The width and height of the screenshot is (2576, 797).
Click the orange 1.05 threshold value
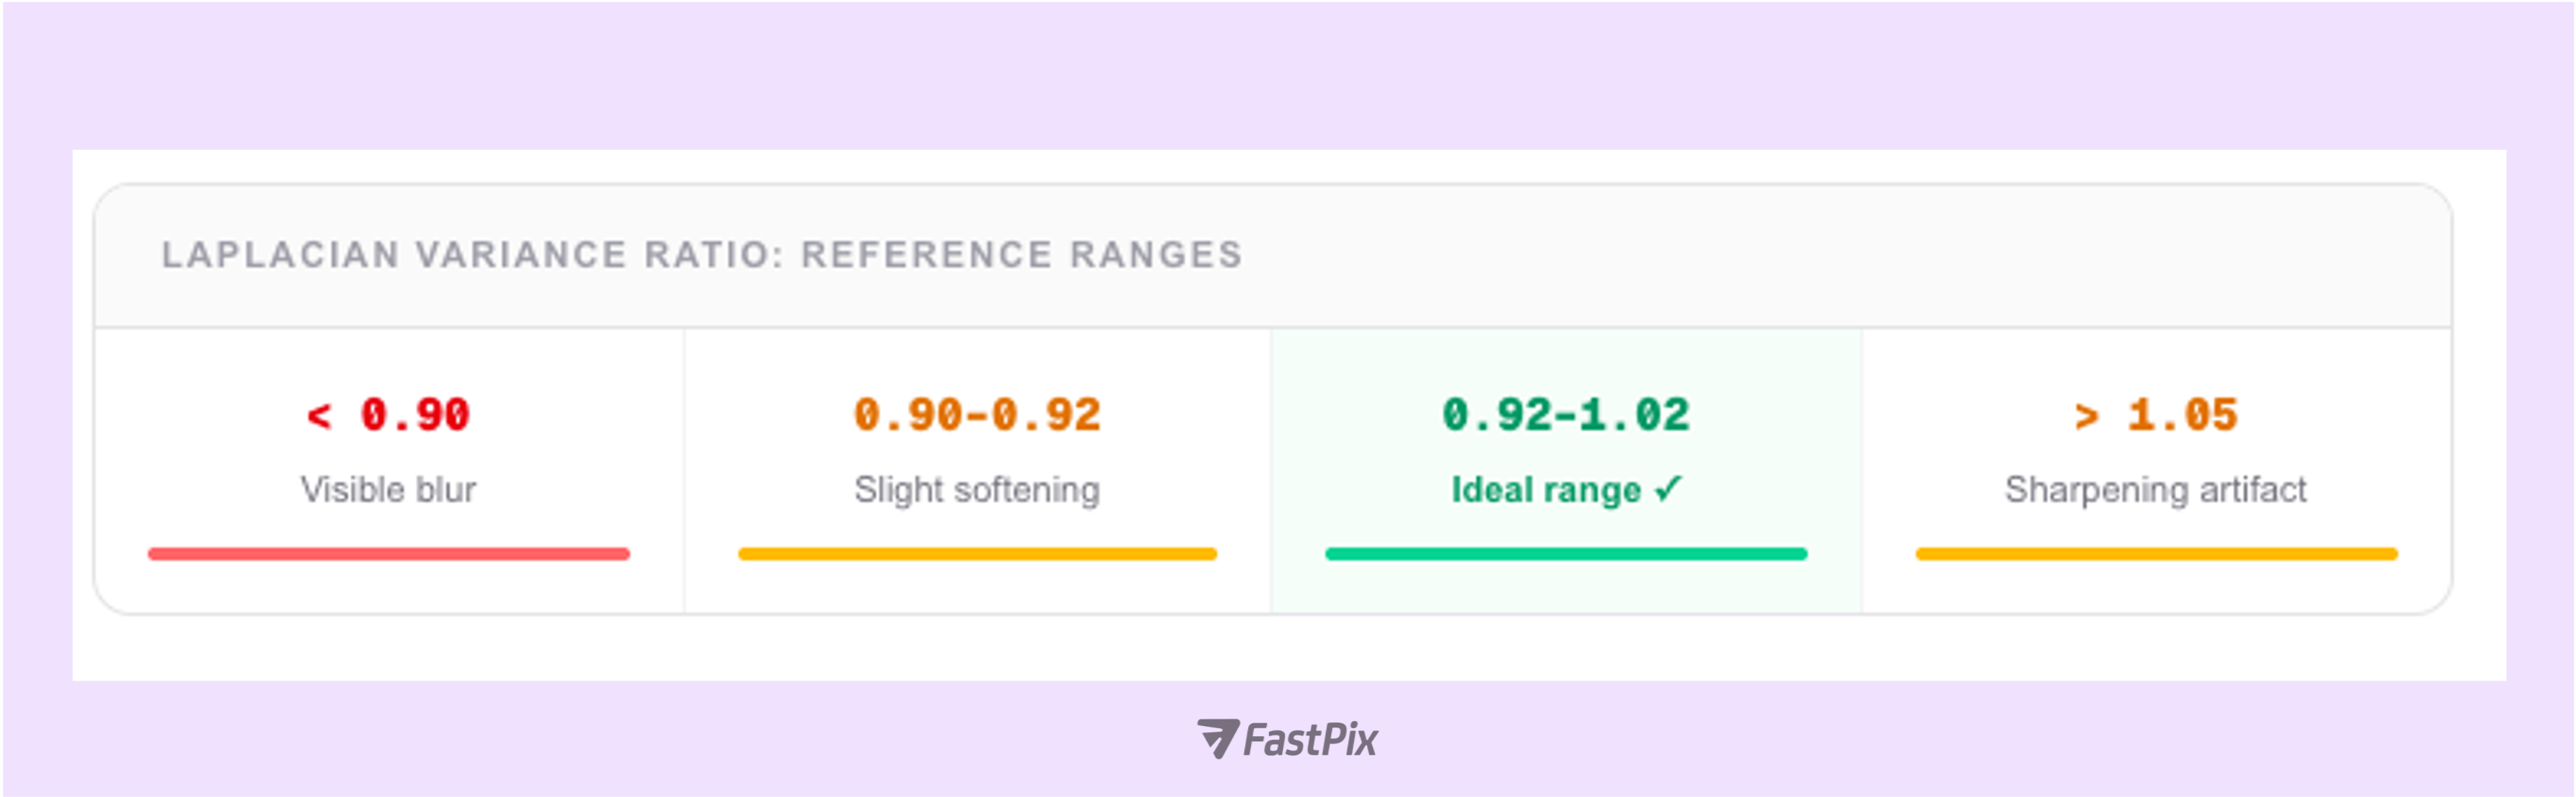point(2183,414)
